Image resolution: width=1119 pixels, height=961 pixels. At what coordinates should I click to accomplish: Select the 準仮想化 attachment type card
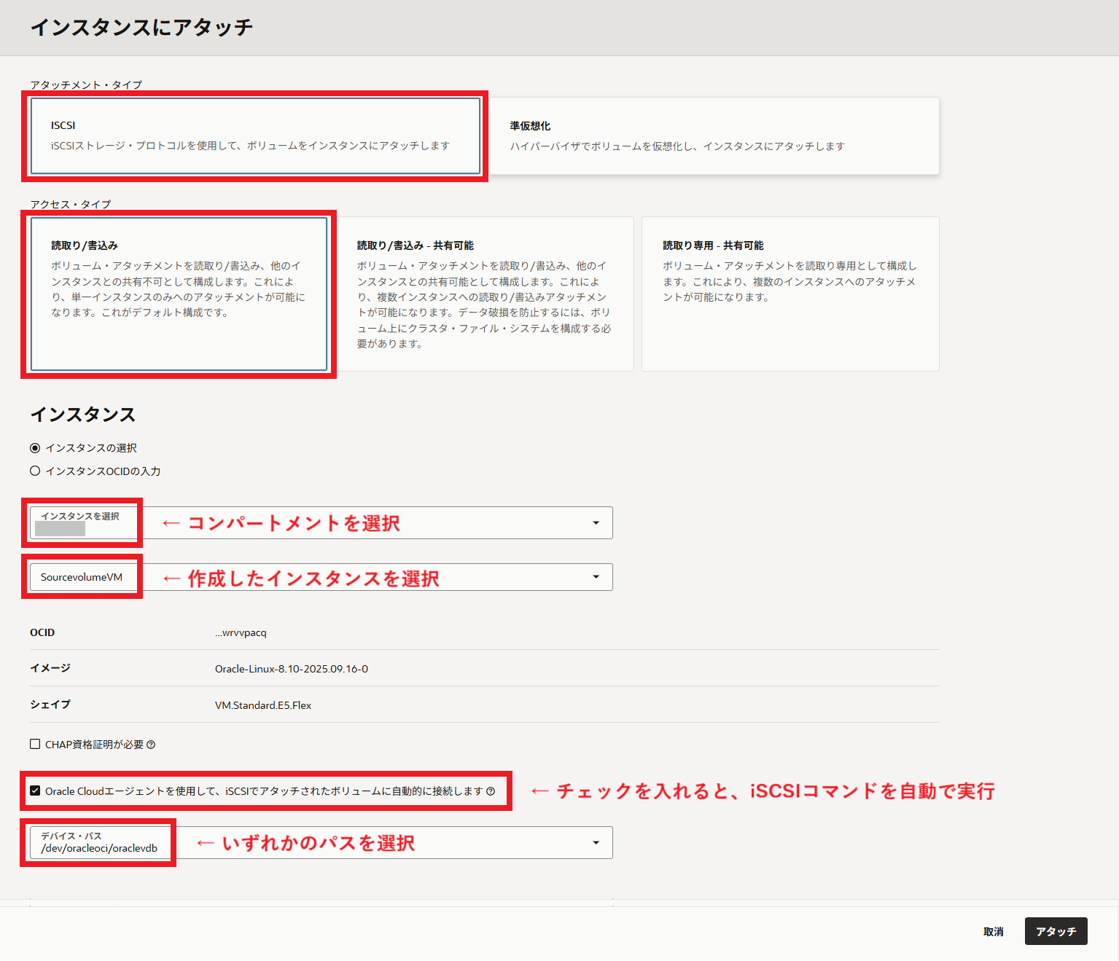pos(714,136)
